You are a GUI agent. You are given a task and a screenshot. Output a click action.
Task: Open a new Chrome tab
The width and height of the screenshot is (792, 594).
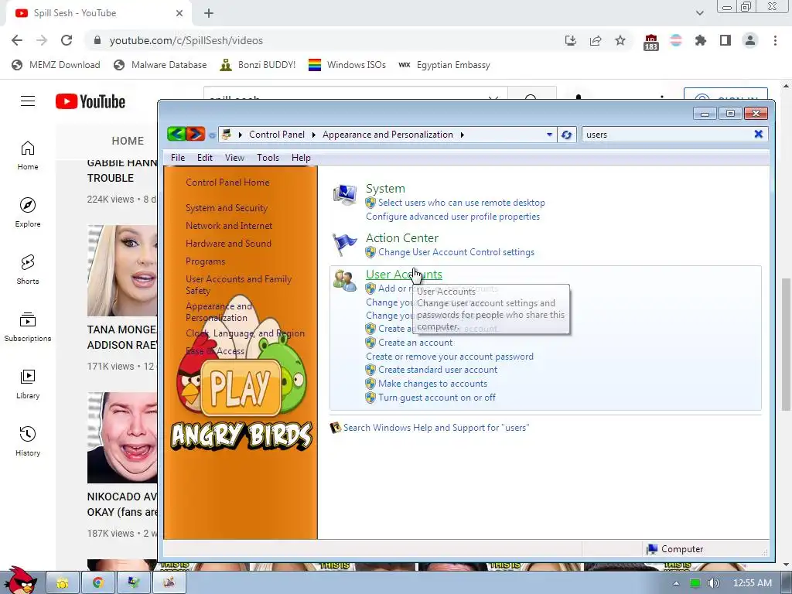[209, 14]
